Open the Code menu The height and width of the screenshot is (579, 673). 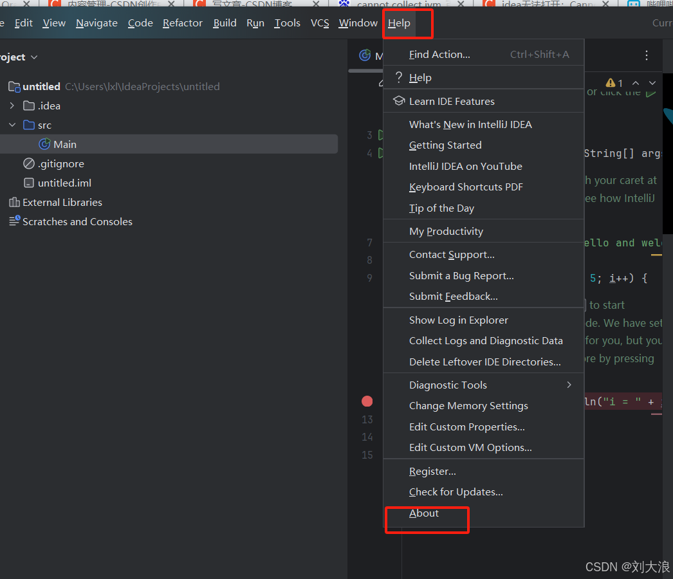point(140,23)
